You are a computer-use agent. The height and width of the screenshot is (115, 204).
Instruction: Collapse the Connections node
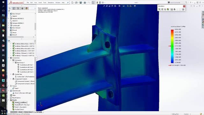coord(9,58)
